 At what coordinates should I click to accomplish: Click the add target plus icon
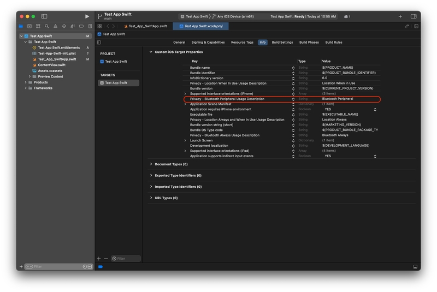click(99, 258)
